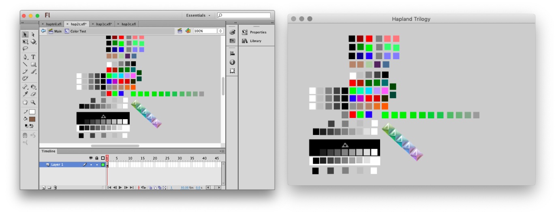Collapse the Tools panel
This screenshot has width=558, height=212.
[x=22, y=24]
